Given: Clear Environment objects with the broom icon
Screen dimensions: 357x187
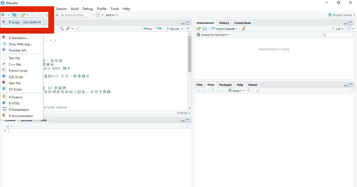Looking at the screenshot, I should pyautogui.click(x=244, y=29).
